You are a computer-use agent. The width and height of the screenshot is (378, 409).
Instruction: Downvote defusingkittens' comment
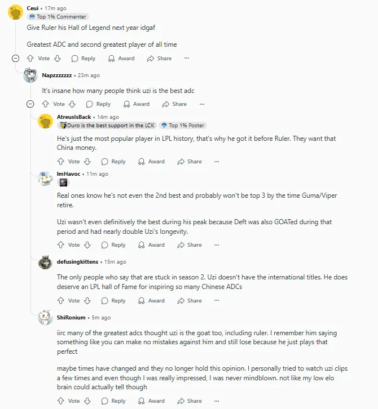point(87,301)
